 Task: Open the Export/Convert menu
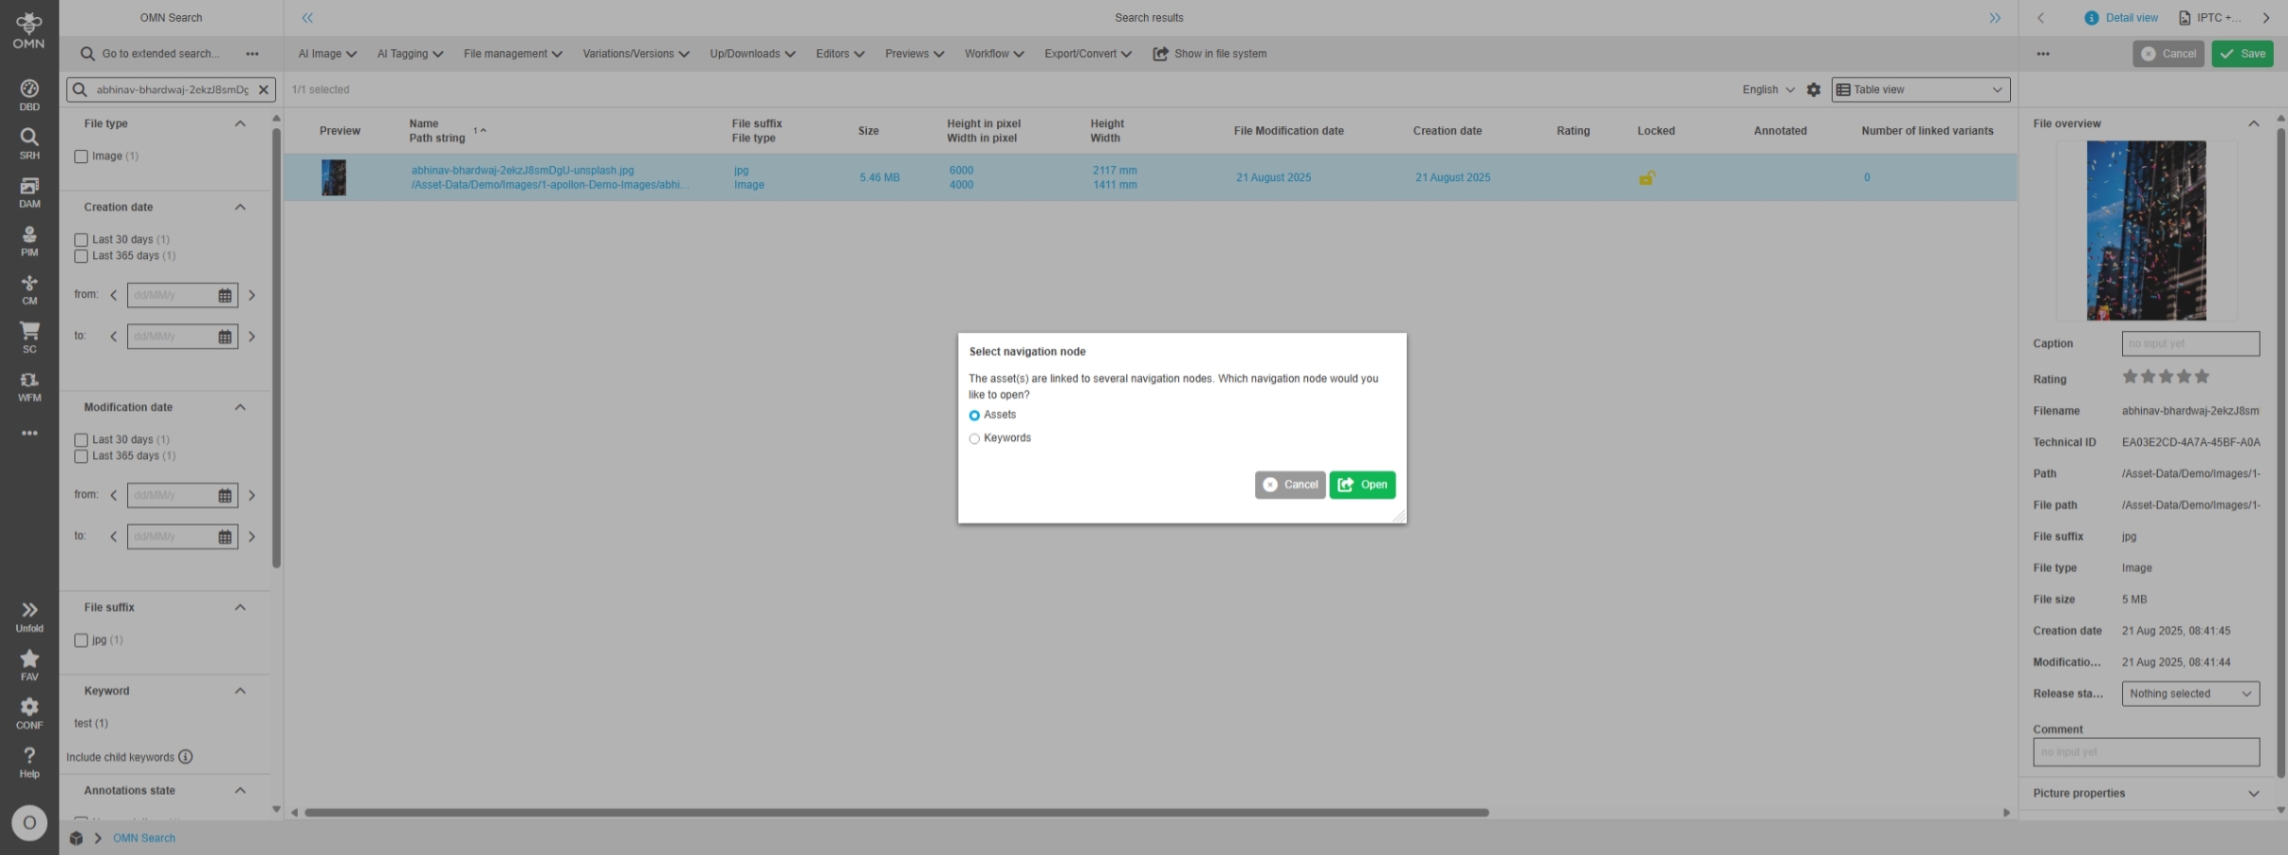pyautogui.click(x=1087, y=54)
